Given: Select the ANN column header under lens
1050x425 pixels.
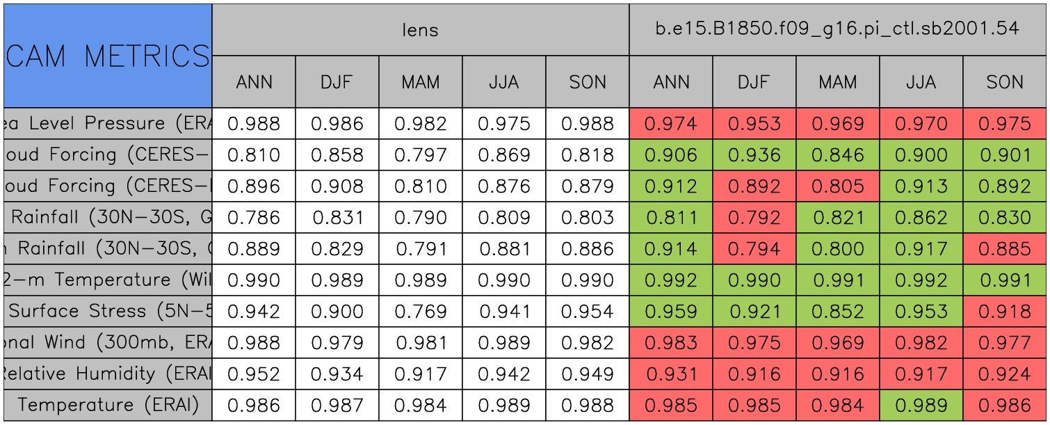Looking at the screenshot, I should [254, 82].
